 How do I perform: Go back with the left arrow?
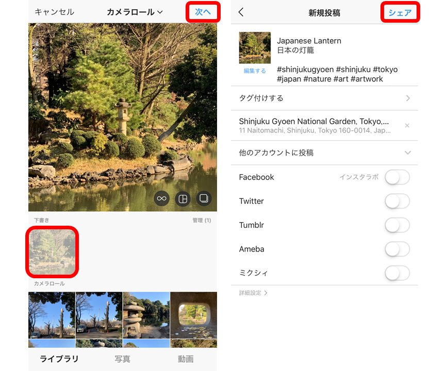point(241,12)
